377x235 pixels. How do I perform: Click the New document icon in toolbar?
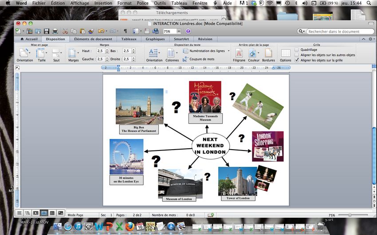18,31
